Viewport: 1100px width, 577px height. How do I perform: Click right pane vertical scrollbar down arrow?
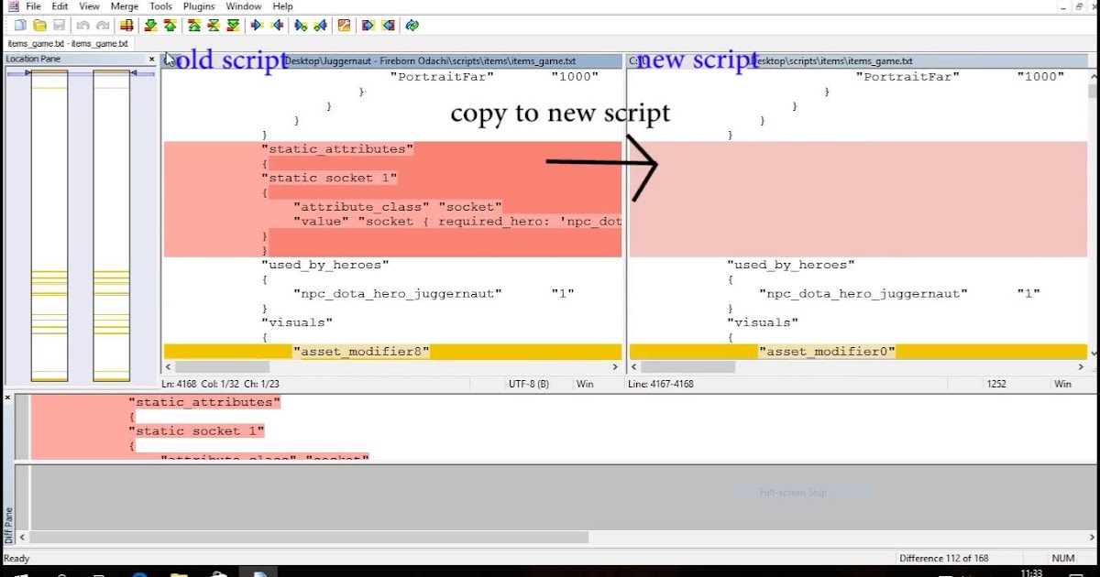click(1092, 353)
